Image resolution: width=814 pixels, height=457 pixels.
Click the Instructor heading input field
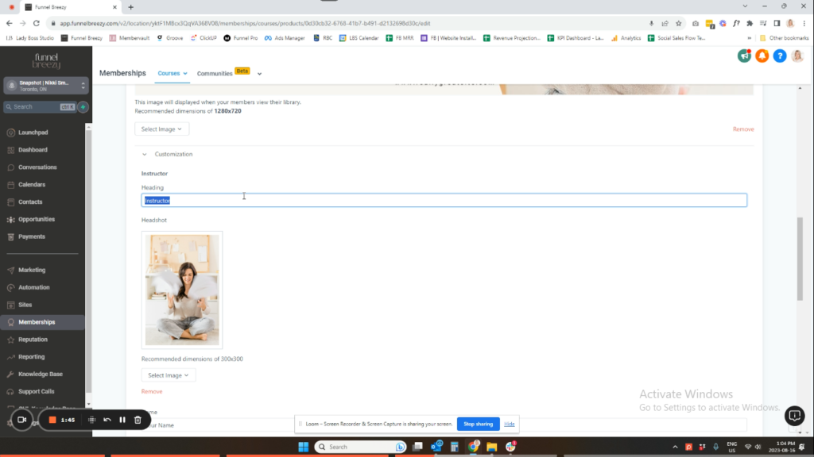pyautogui.click(x=444, y=201)
